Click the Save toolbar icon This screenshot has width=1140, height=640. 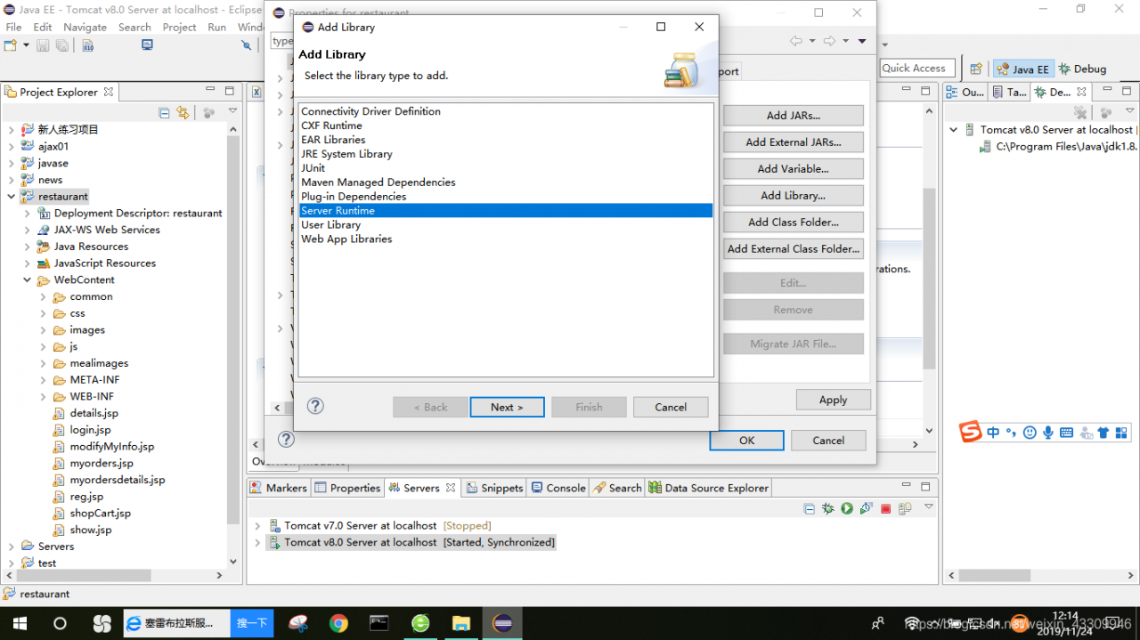click(x=43, y=45)
